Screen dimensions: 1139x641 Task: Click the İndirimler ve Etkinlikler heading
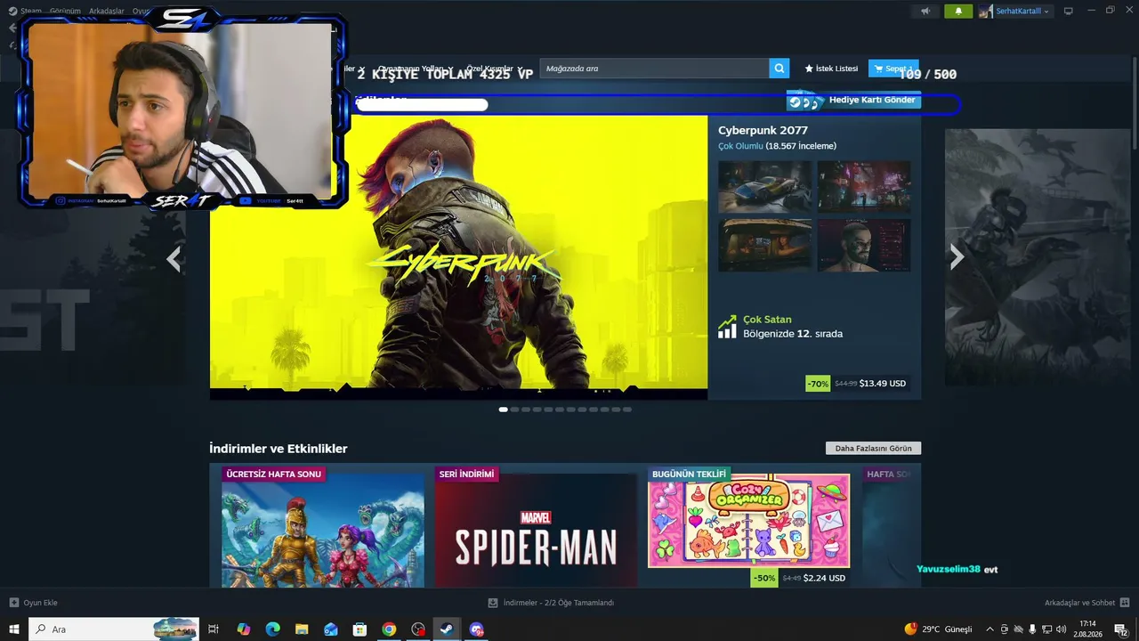tap(279, 449)
